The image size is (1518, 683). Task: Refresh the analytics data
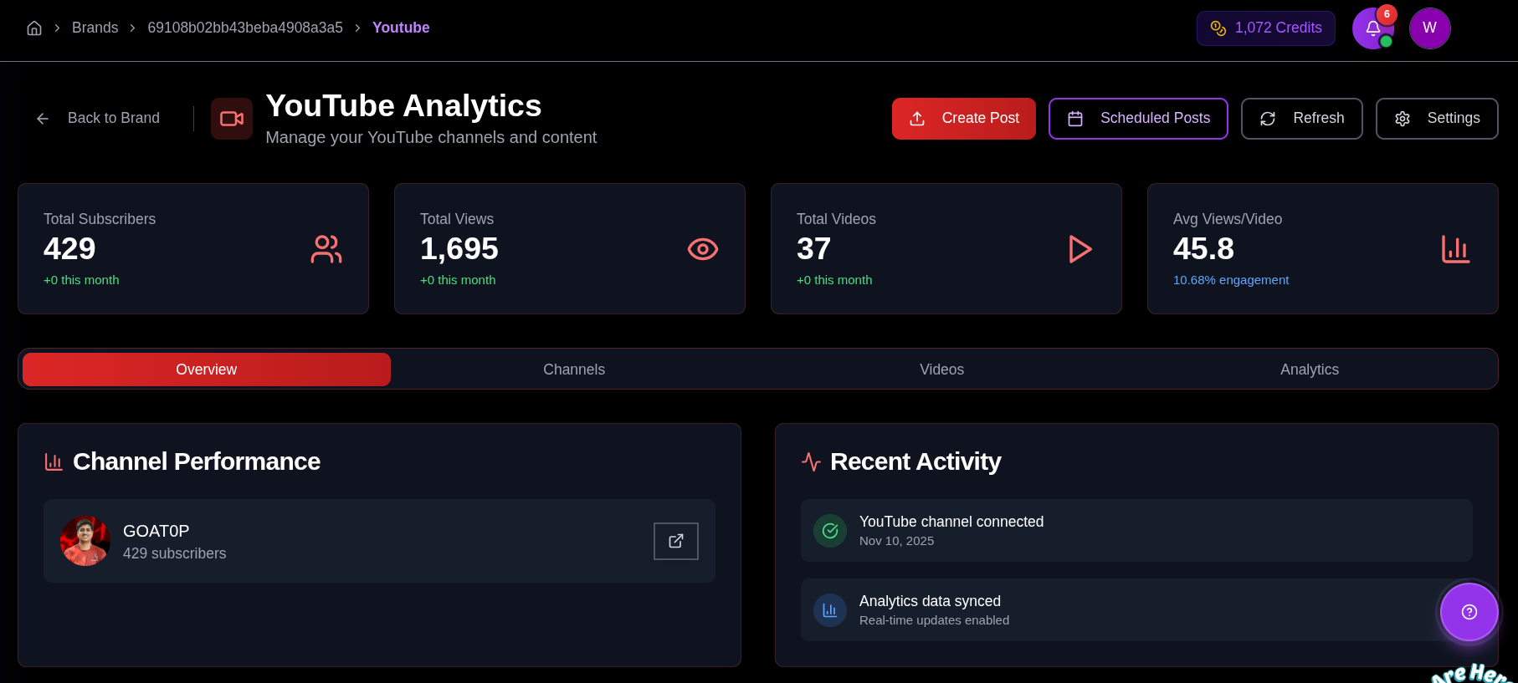point(1302,119)
